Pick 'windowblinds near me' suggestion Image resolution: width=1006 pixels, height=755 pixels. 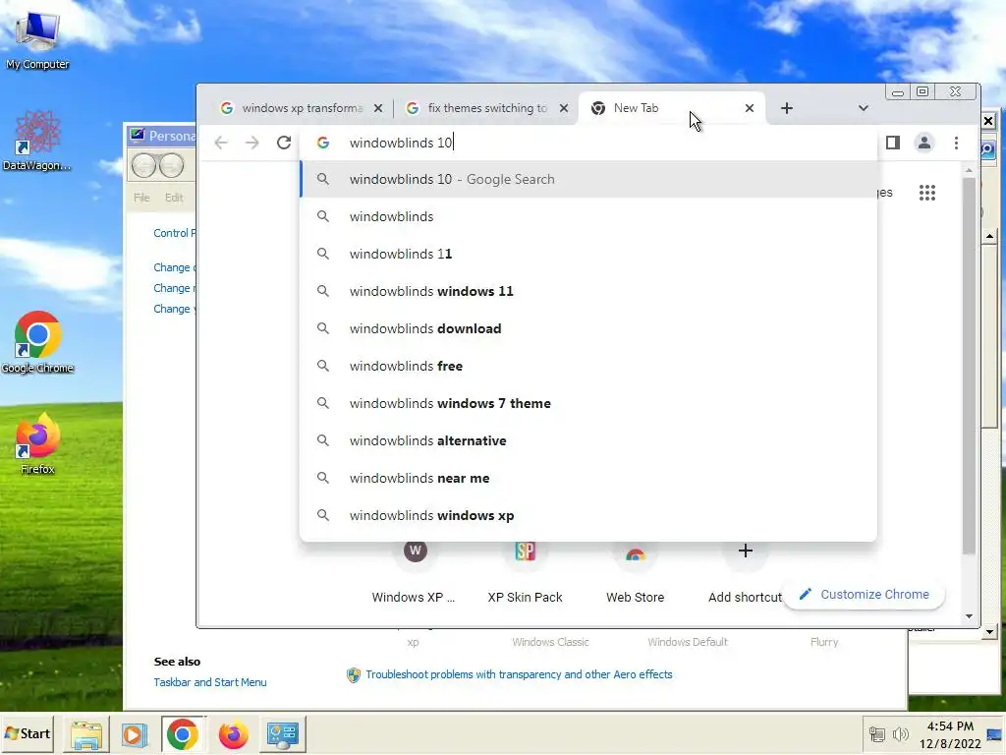click(x=588, y=478)
